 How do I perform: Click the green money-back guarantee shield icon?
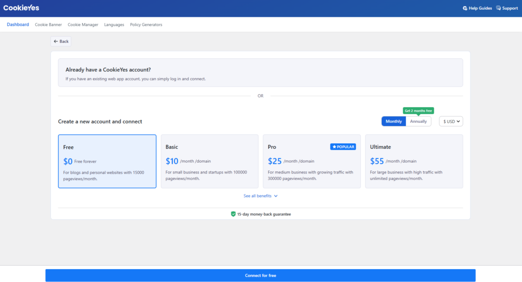point(233,214)
